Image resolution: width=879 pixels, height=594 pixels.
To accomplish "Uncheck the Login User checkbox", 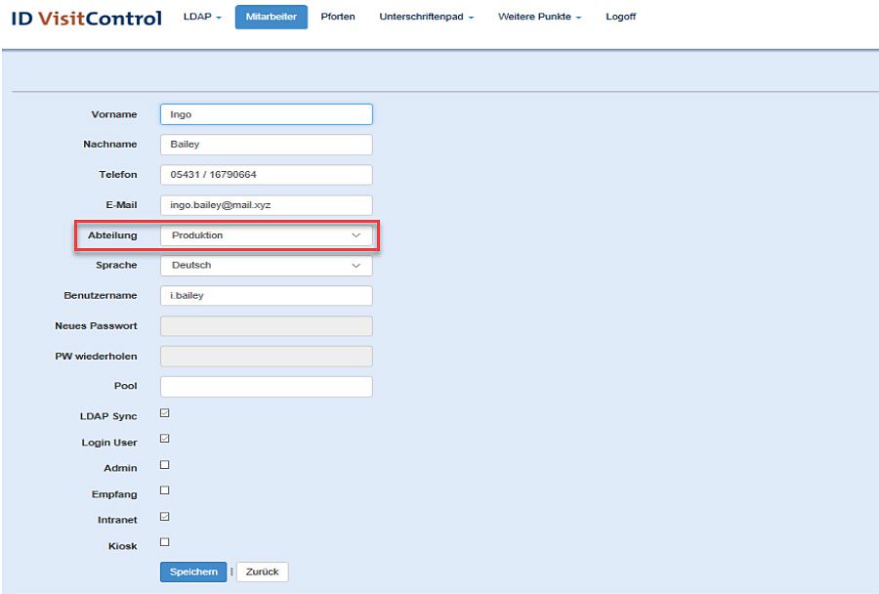I will (x=164, y=440).
